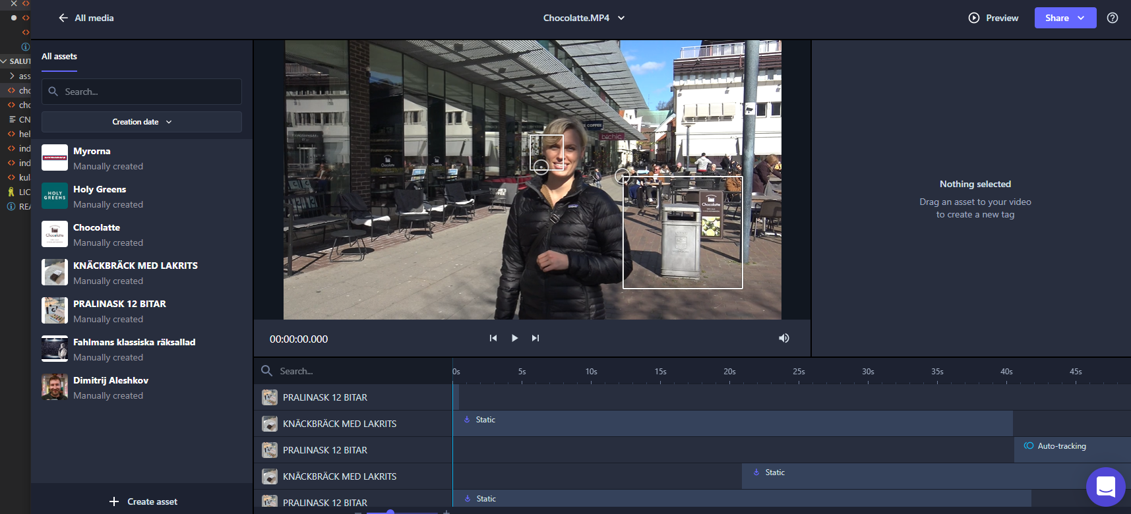Image resolution: width=1131 pixels, height=514 pixels.
Task: Click the plus icon beside Create asset
Action: pyautogui.click(x=114, y=501)
